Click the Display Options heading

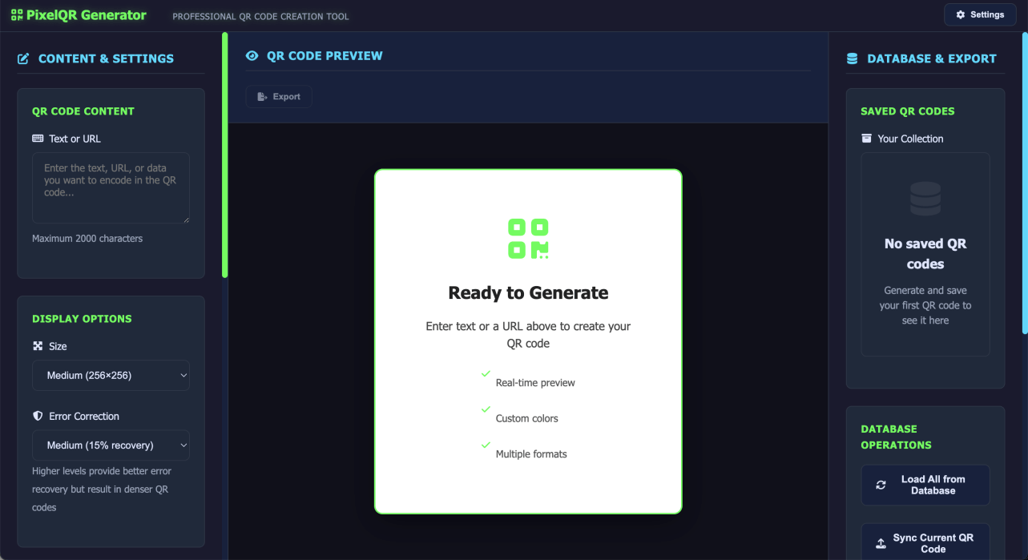click(82, 319)
